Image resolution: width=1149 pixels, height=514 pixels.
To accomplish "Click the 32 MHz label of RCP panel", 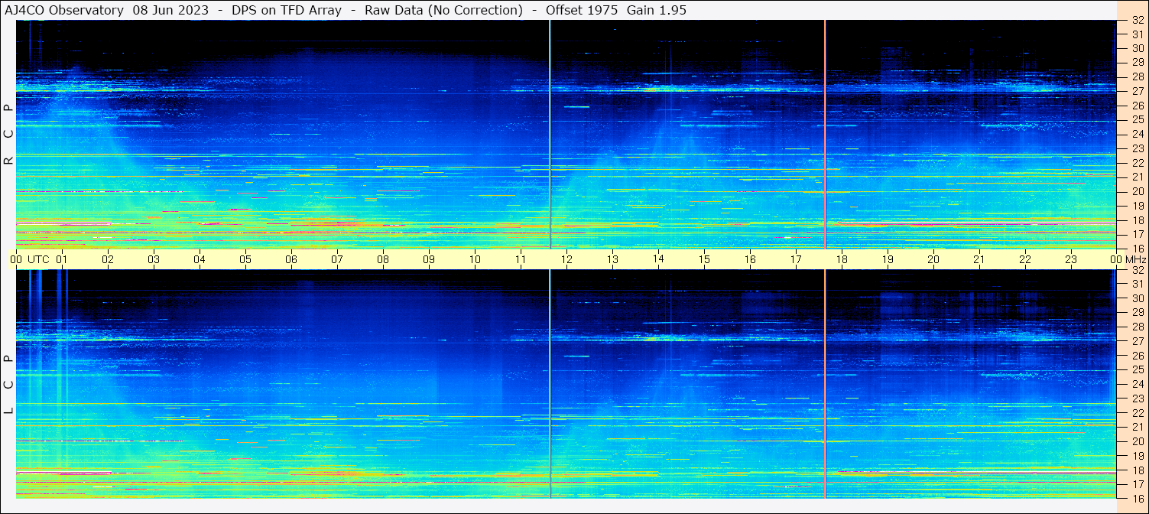I will click(x=1138, y=21).
